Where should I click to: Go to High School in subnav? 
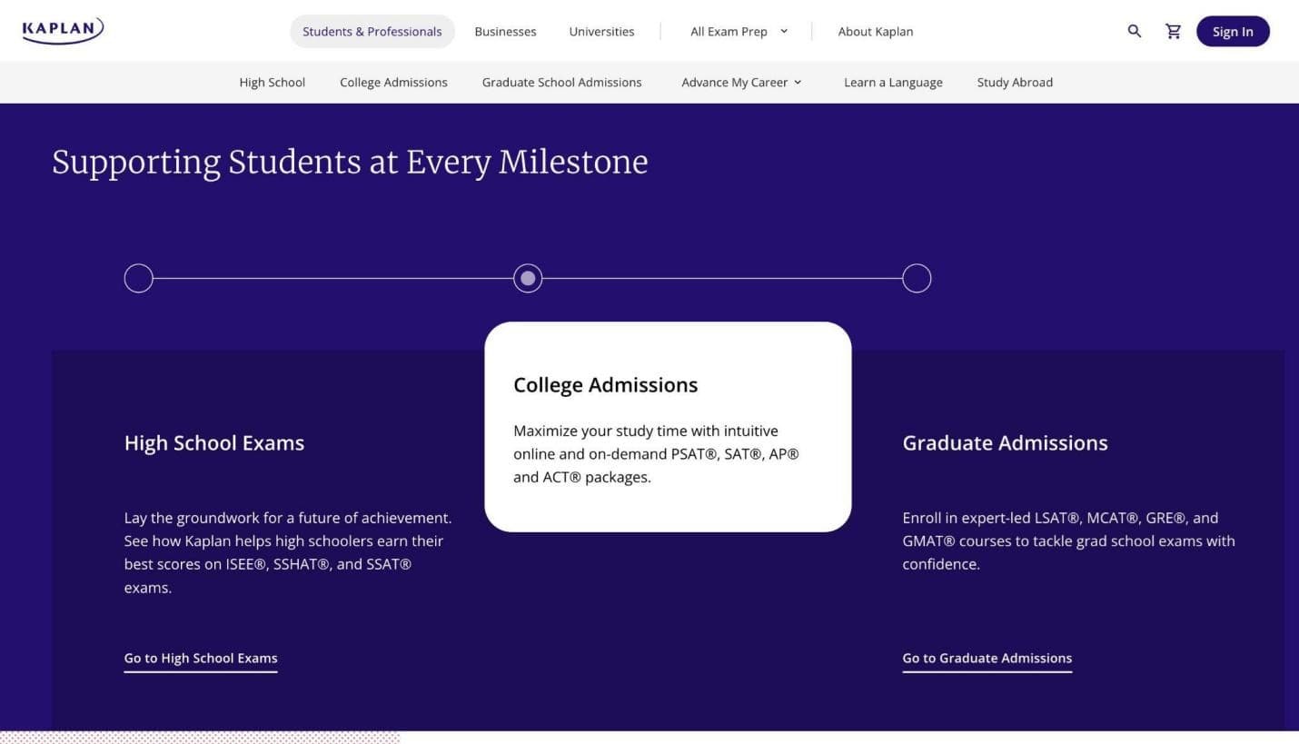coord(273,82)
